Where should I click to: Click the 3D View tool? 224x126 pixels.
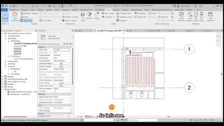click(x=83, y=16)
